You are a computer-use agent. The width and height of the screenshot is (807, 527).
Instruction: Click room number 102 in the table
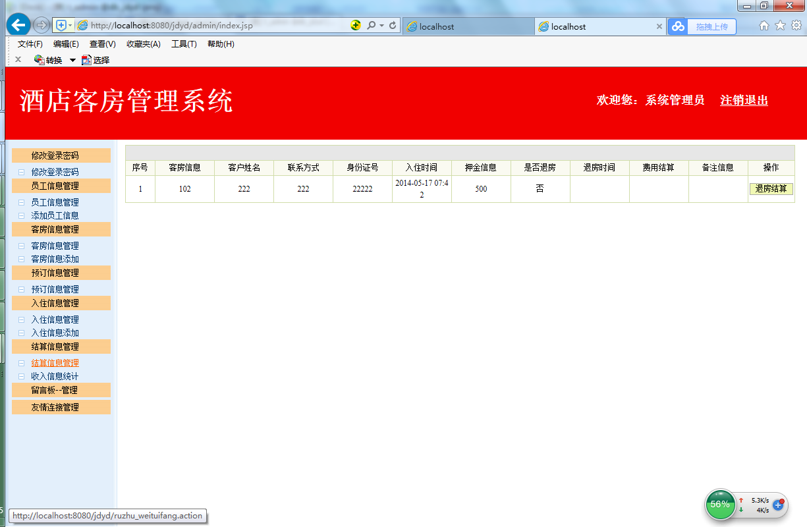(184, 189)
